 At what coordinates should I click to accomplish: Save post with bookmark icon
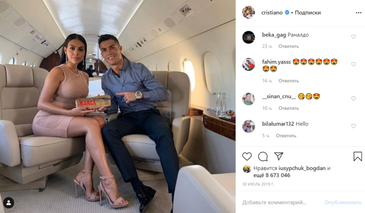[357, 157]
